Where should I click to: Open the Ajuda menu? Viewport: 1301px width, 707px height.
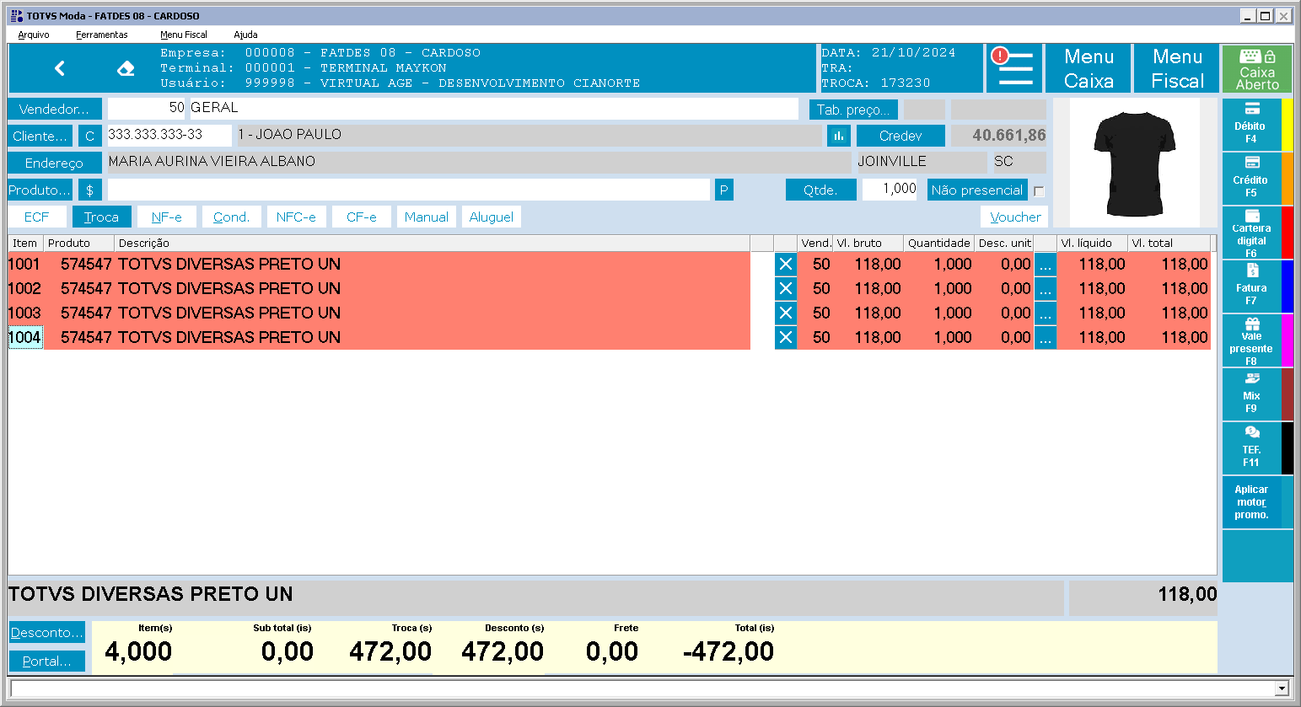tap(245, 35)
